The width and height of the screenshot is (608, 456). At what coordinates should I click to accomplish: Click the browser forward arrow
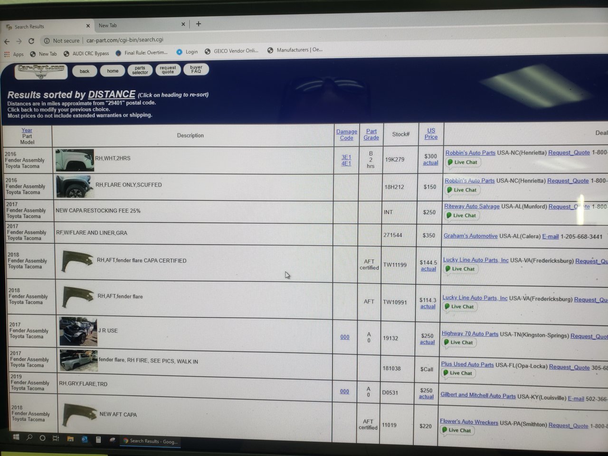[19, 41]
